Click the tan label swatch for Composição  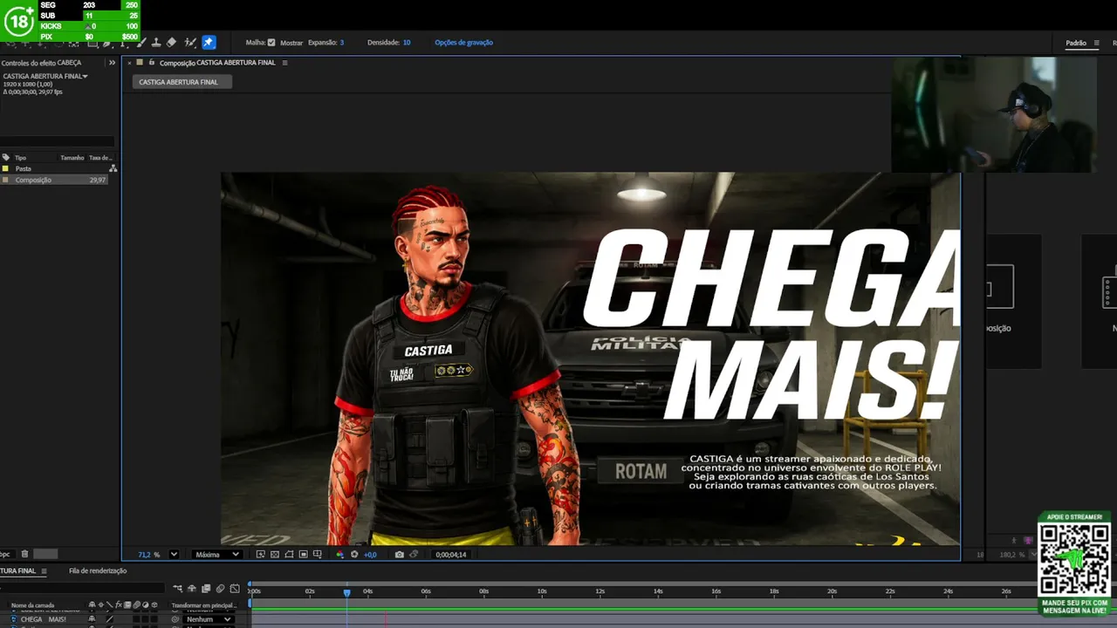5,180
